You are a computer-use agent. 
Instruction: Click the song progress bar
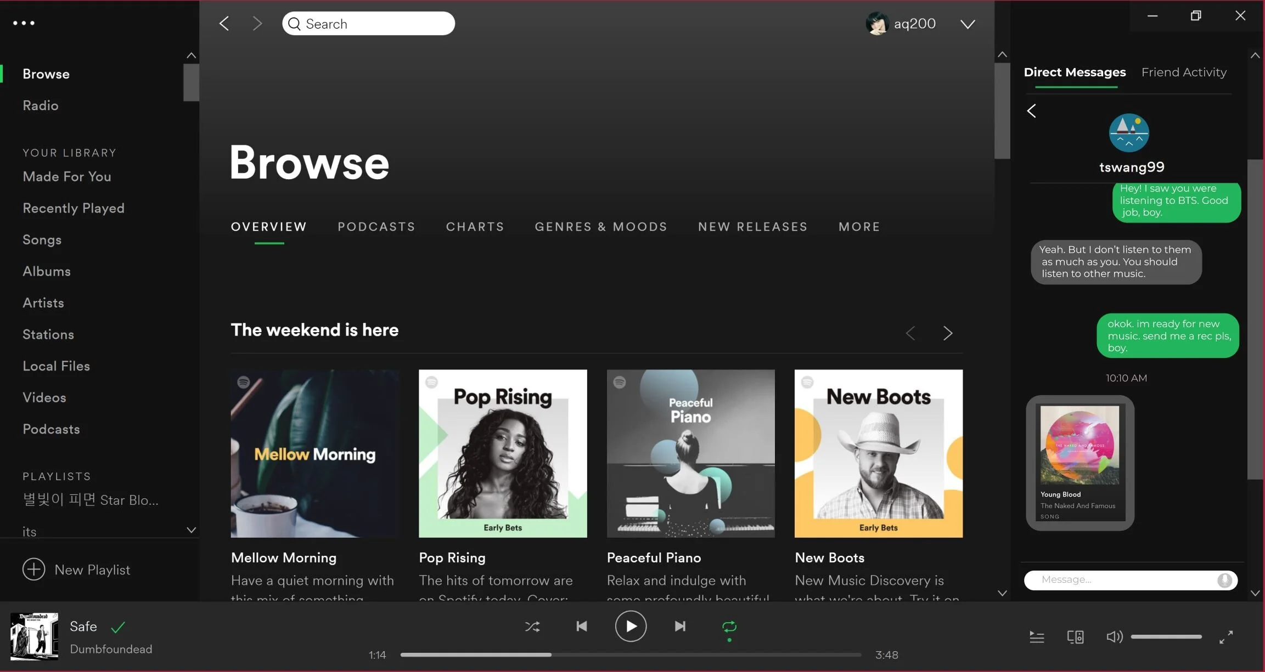(x=630, y=654)
